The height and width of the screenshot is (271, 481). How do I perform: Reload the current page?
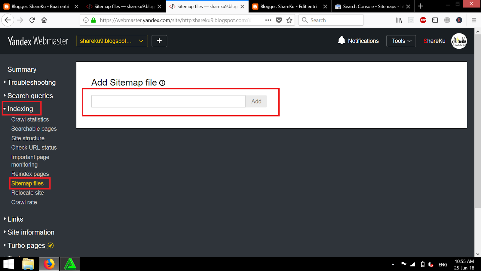point(32,20)
